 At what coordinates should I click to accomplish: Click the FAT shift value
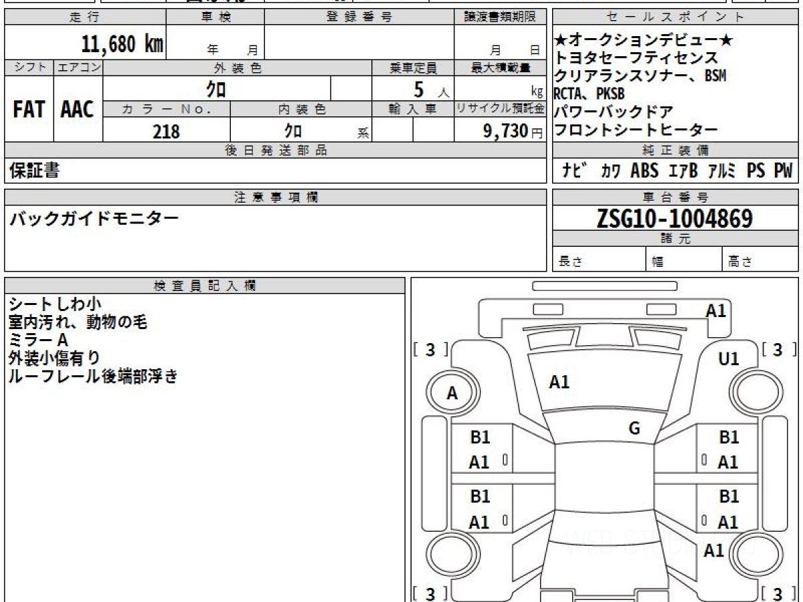tap(29, 109)
